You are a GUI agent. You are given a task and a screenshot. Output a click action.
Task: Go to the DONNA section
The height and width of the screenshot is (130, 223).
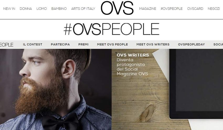coord(26,9)
